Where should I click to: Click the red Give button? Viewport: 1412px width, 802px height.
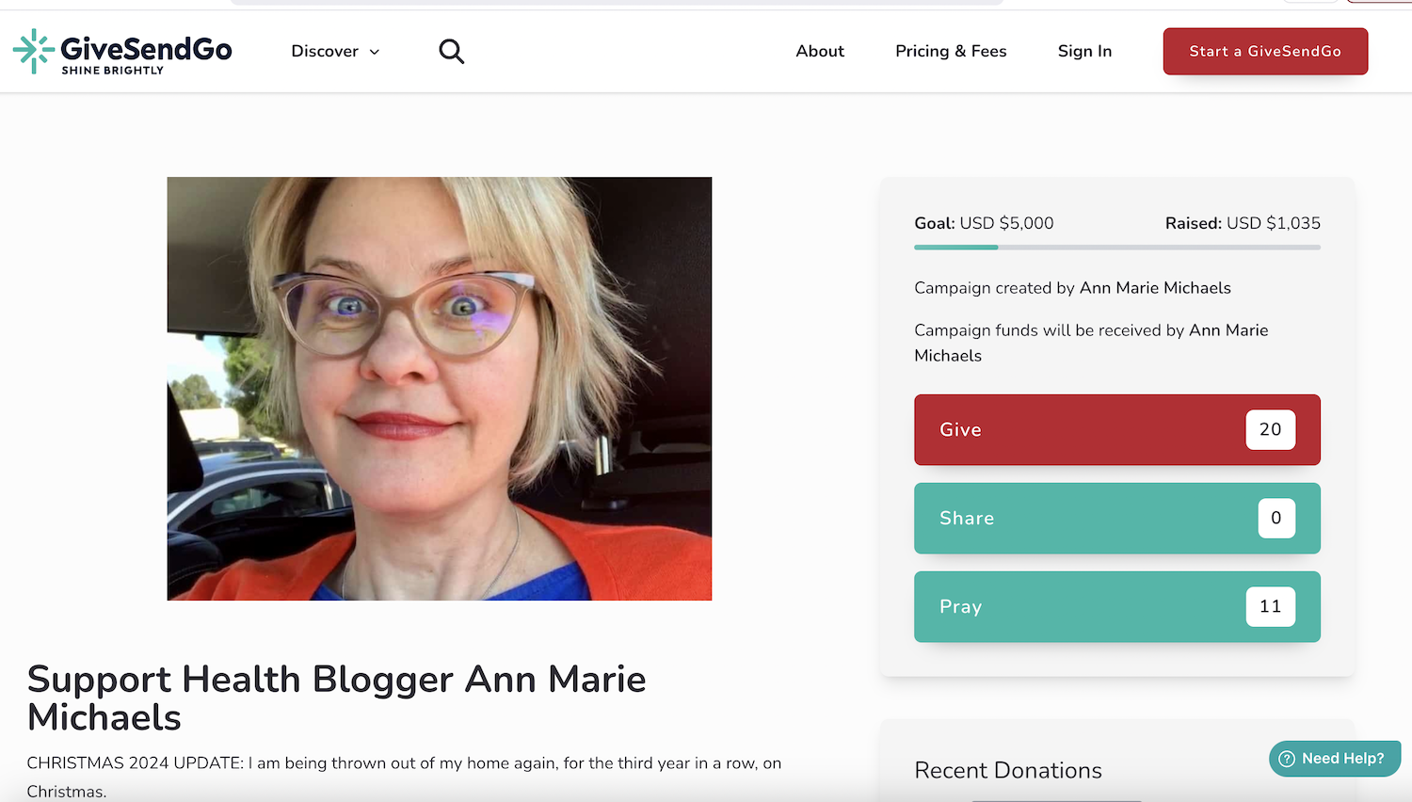[x=1117, y=429]
